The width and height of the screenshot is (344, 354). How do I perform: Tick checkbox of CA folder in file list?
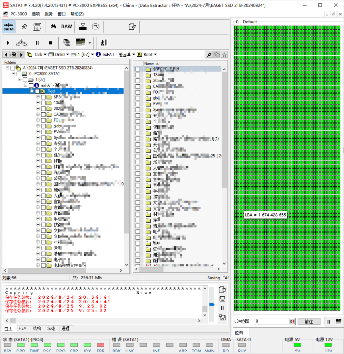(x=138, y=86)
